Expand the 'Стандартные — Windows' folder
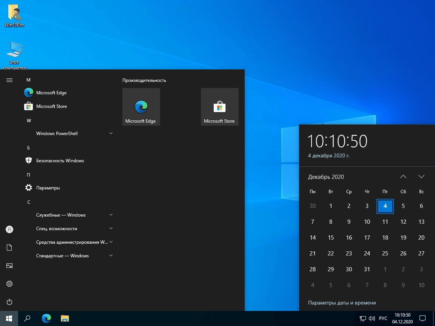435x326 pixels. pyautogui.click(x=68, y=255)
